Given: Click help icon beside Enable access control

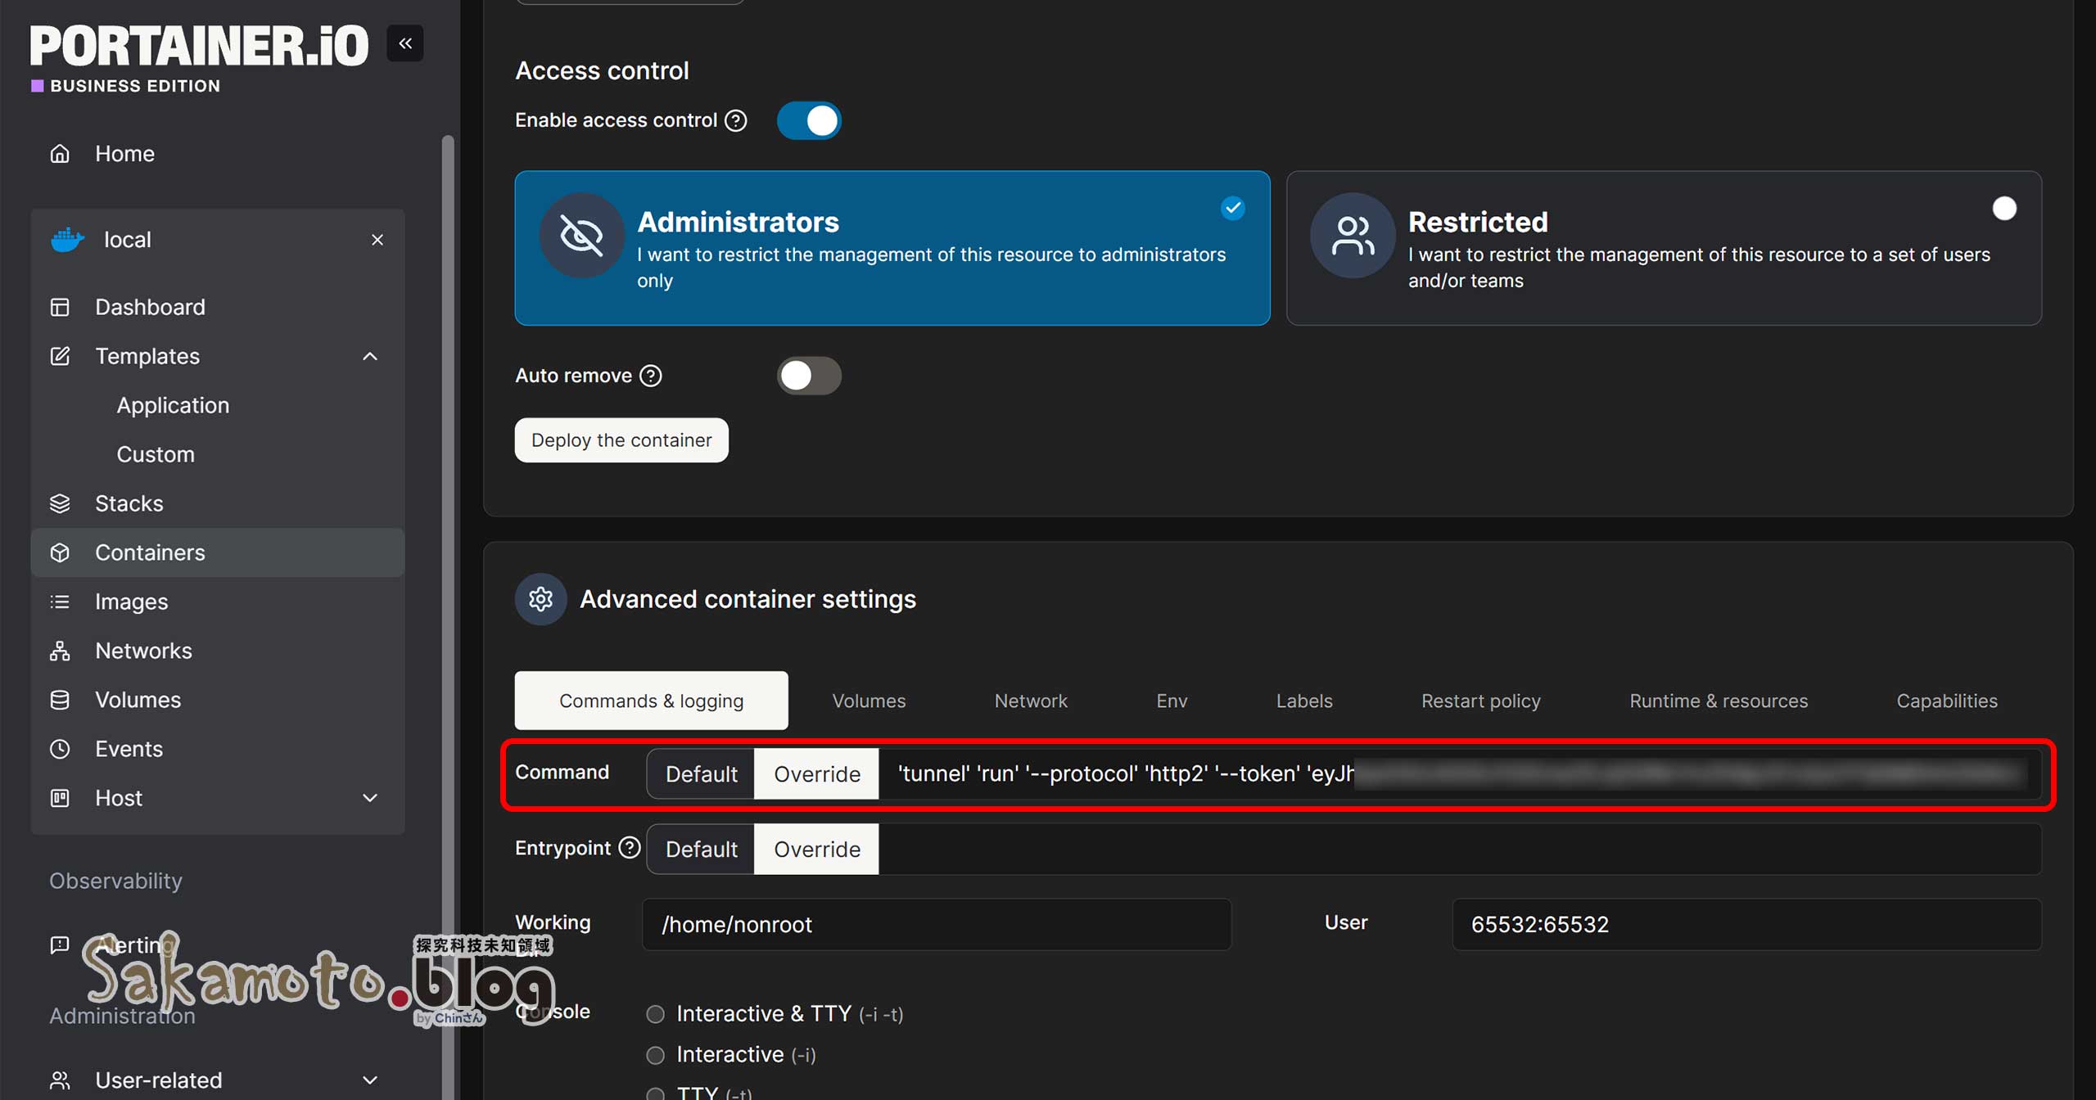Looking at the screenshot, I should tap(736, 120).
